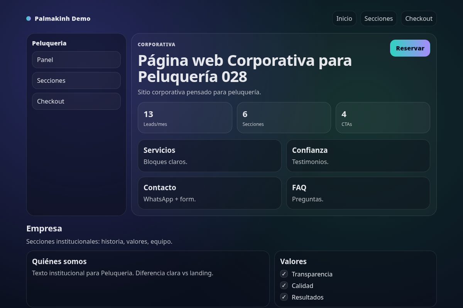Open Checkout from the top navigation
Viewport: 463px width, 308px height.
tap(419, 18)
